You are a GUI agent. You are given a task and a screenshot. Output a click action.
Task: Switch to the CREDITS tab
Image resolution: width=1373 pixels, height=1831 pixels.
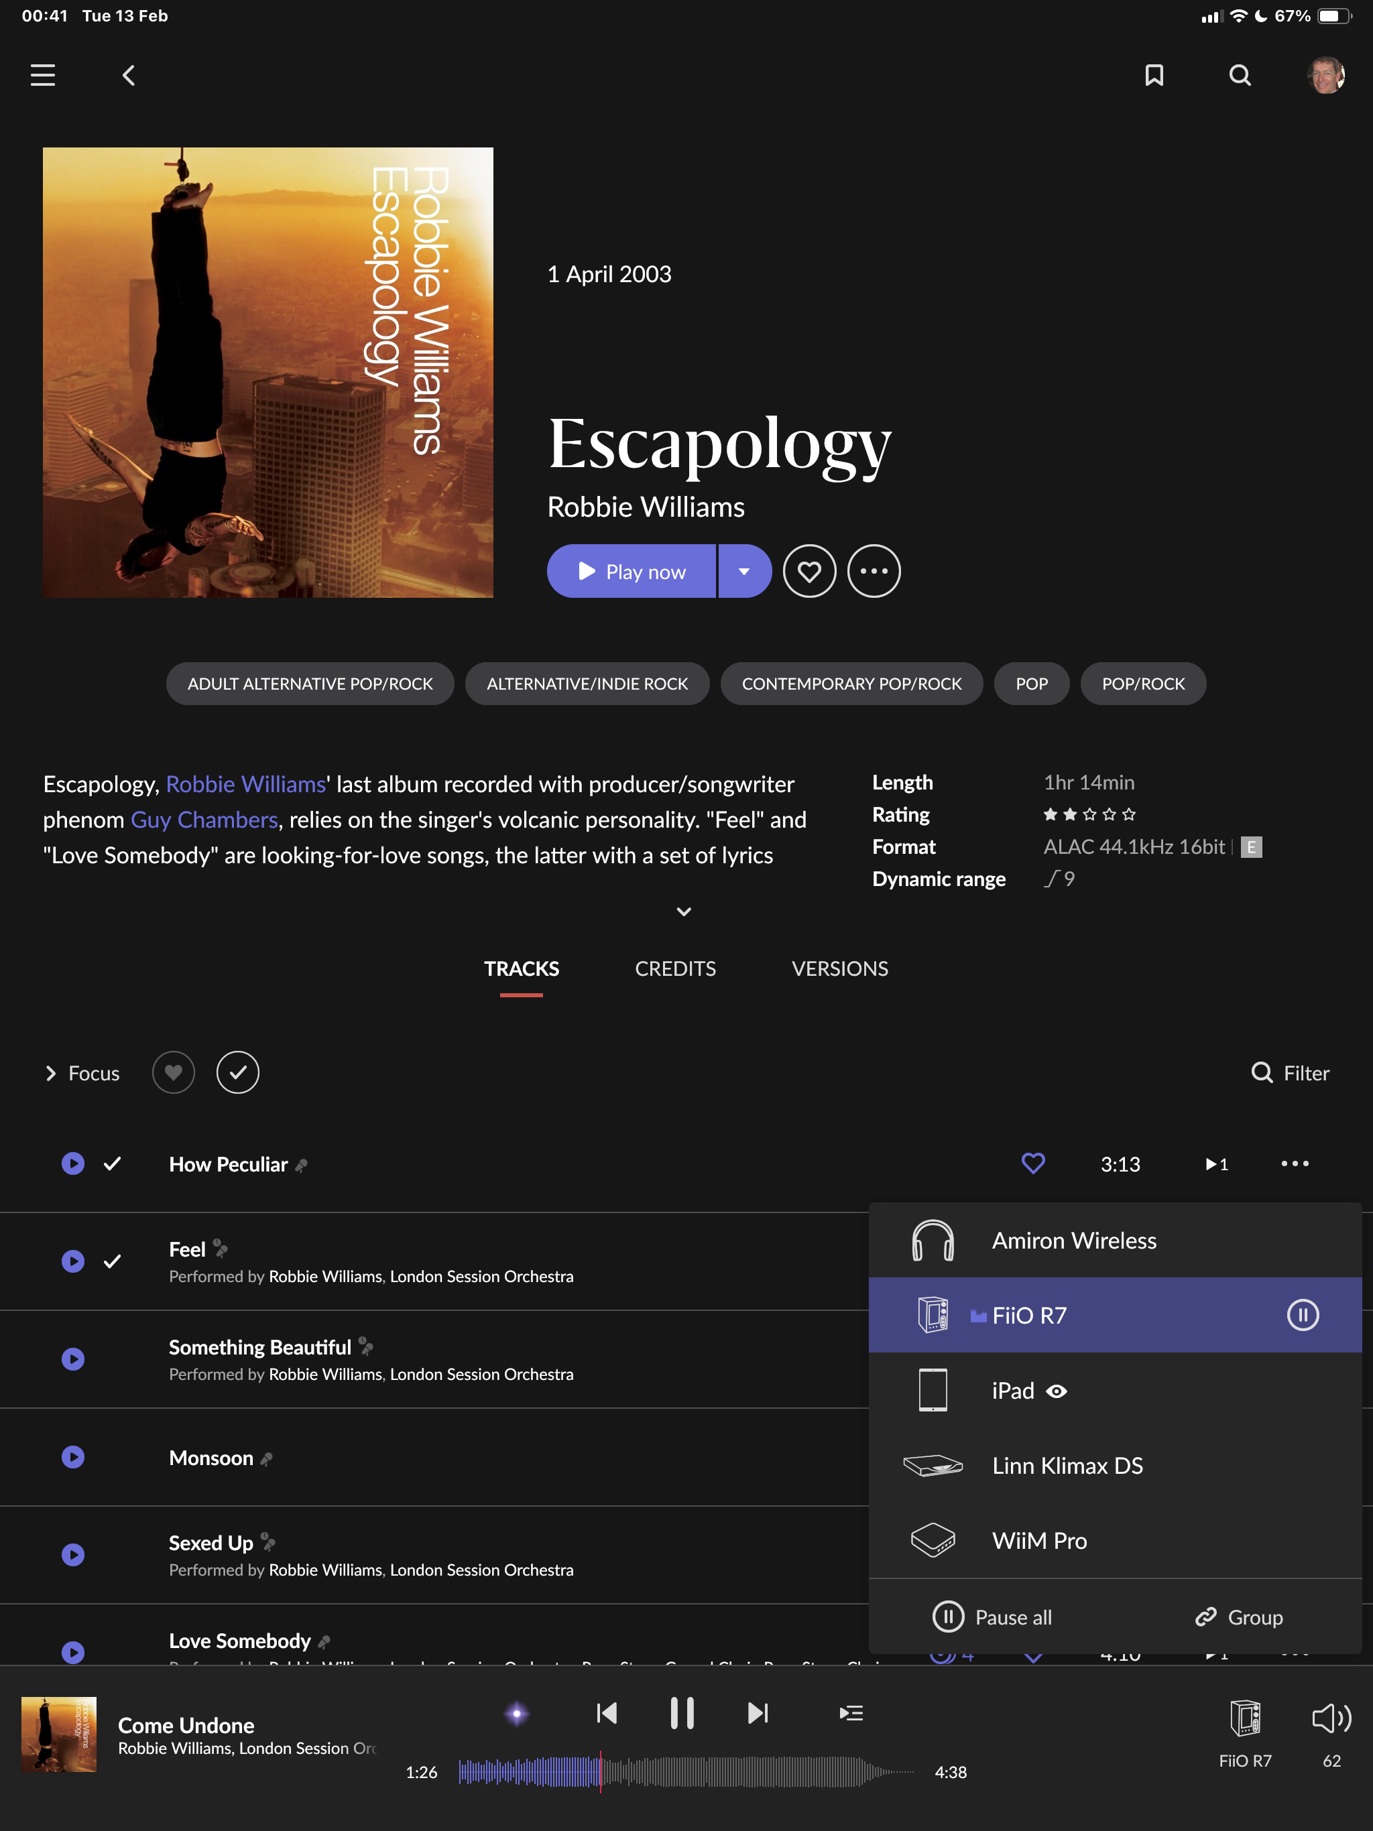click(x=675, y=968)
